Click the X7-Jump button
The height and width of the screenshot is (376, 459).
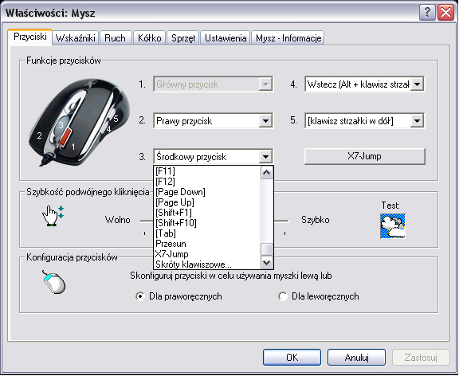(365, 156)
